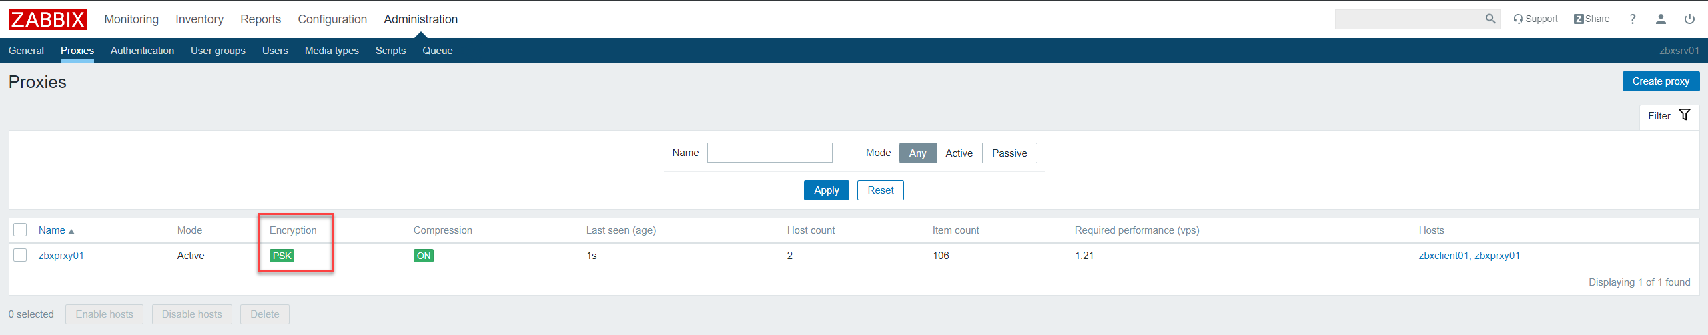The height and width of the screenshot is (335, 1708).
Task: Click into the Name filter field
Action: click(769, 153)
